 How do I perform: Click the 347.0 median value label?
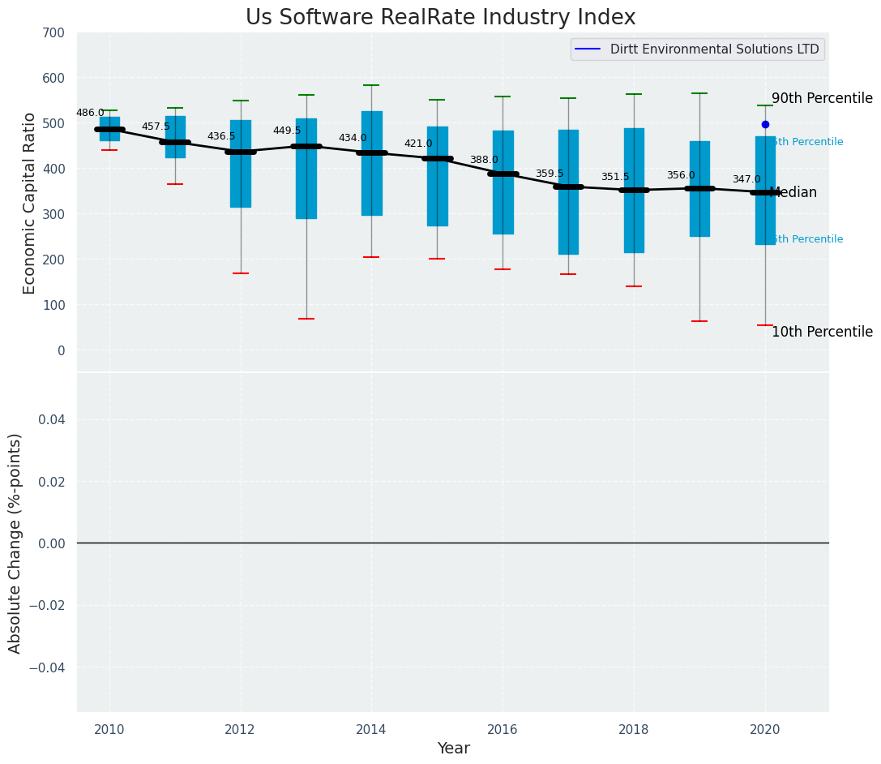tap(746, 179)
